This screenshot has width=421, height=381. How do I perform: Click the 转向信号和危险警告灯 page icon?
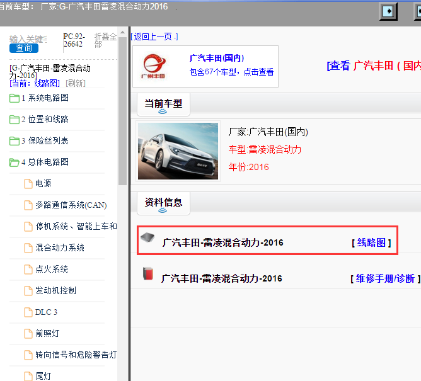tap(28, 355)
